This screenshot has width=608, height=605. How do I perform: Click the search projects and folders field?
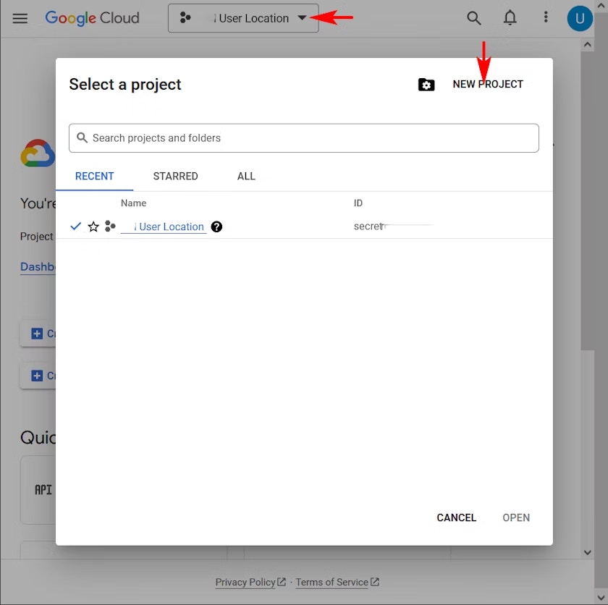[303, 137]
